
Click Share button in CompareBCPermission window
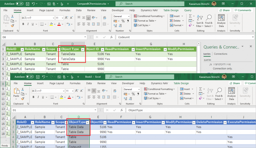pos(224,10)
